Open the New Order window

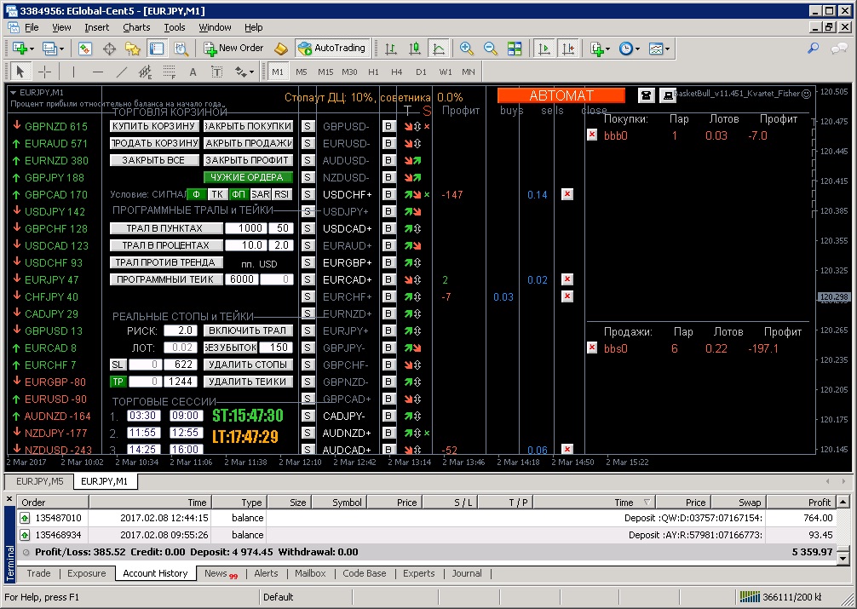coord(233,49)
